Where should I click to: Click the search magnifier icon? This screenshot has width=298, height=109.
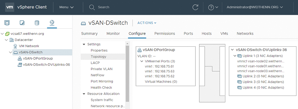(92, 7)
